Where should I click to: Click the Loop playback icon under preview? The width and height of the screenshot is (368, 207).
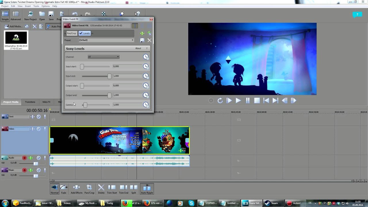[x=220, y=100]
